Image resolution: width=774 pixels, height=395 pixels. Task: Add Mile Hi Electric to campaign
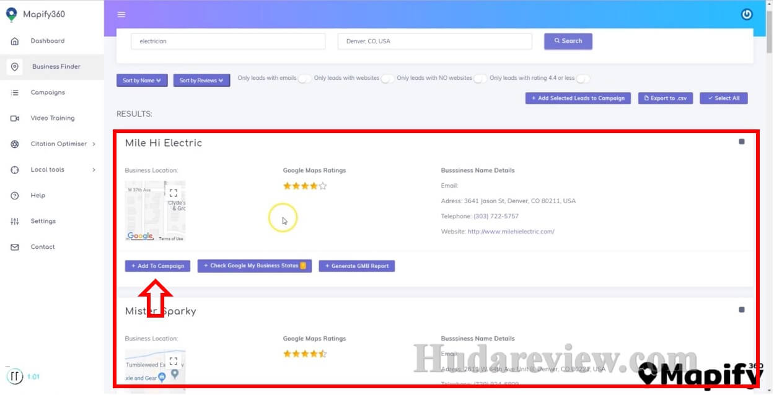157,266
